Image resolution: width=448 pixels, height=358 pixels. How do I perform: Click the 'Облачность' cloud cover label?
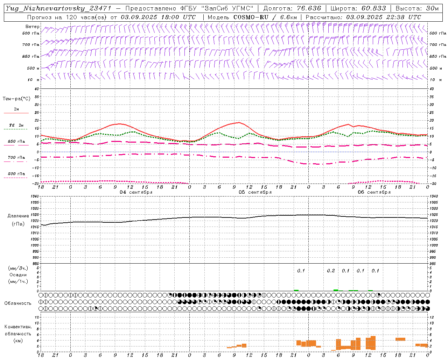coord(18,303)
